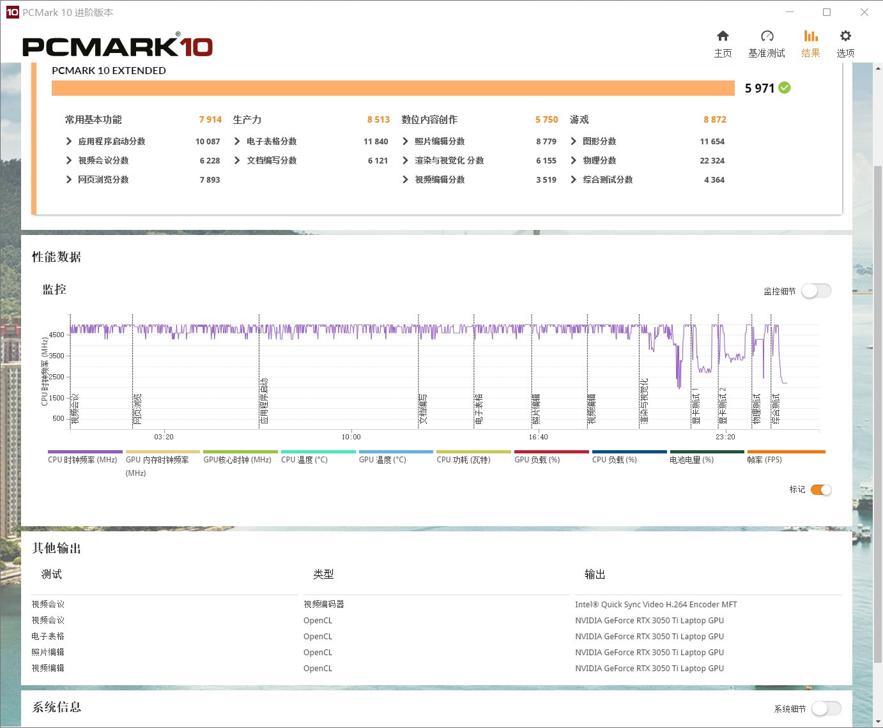Click the vertical scrollbar thumb
Image resolution: width=883 pixels, height=728 pixels.
click(x=878, y=414)
